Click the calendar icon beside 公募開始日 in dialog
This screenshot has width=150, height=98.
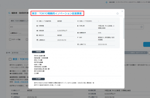click(x=37, y=40)
